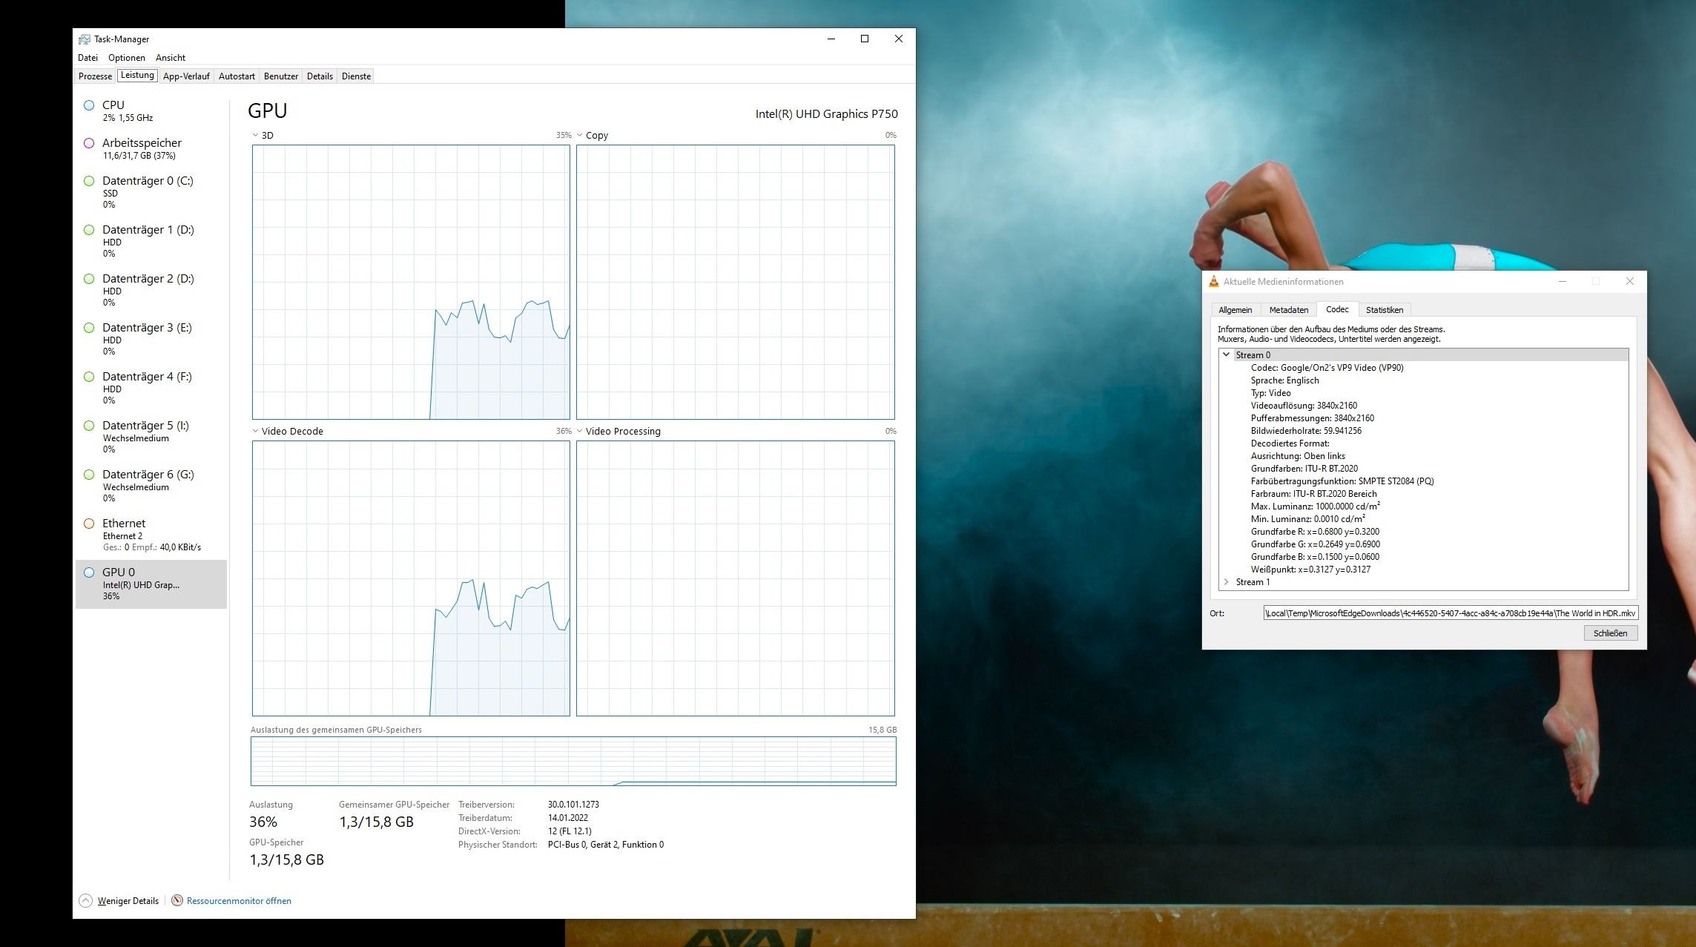Image resolution: width=1696 pixels, height=947 pixels.
Task: Click the Ressourcenmonitor icon
Action: (x=177, y=901)
